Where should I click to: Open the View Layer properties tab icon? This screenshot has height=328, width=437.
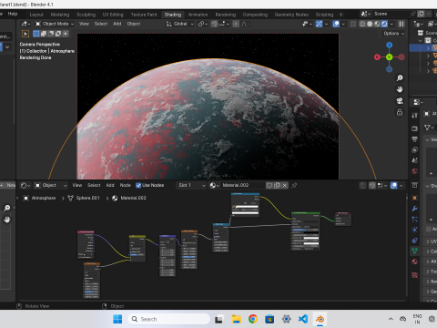pos(414,149)
